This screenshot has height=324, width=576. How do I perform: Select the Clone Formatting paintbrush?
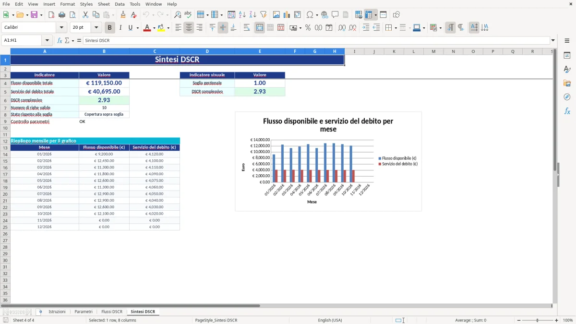[123, 15]
